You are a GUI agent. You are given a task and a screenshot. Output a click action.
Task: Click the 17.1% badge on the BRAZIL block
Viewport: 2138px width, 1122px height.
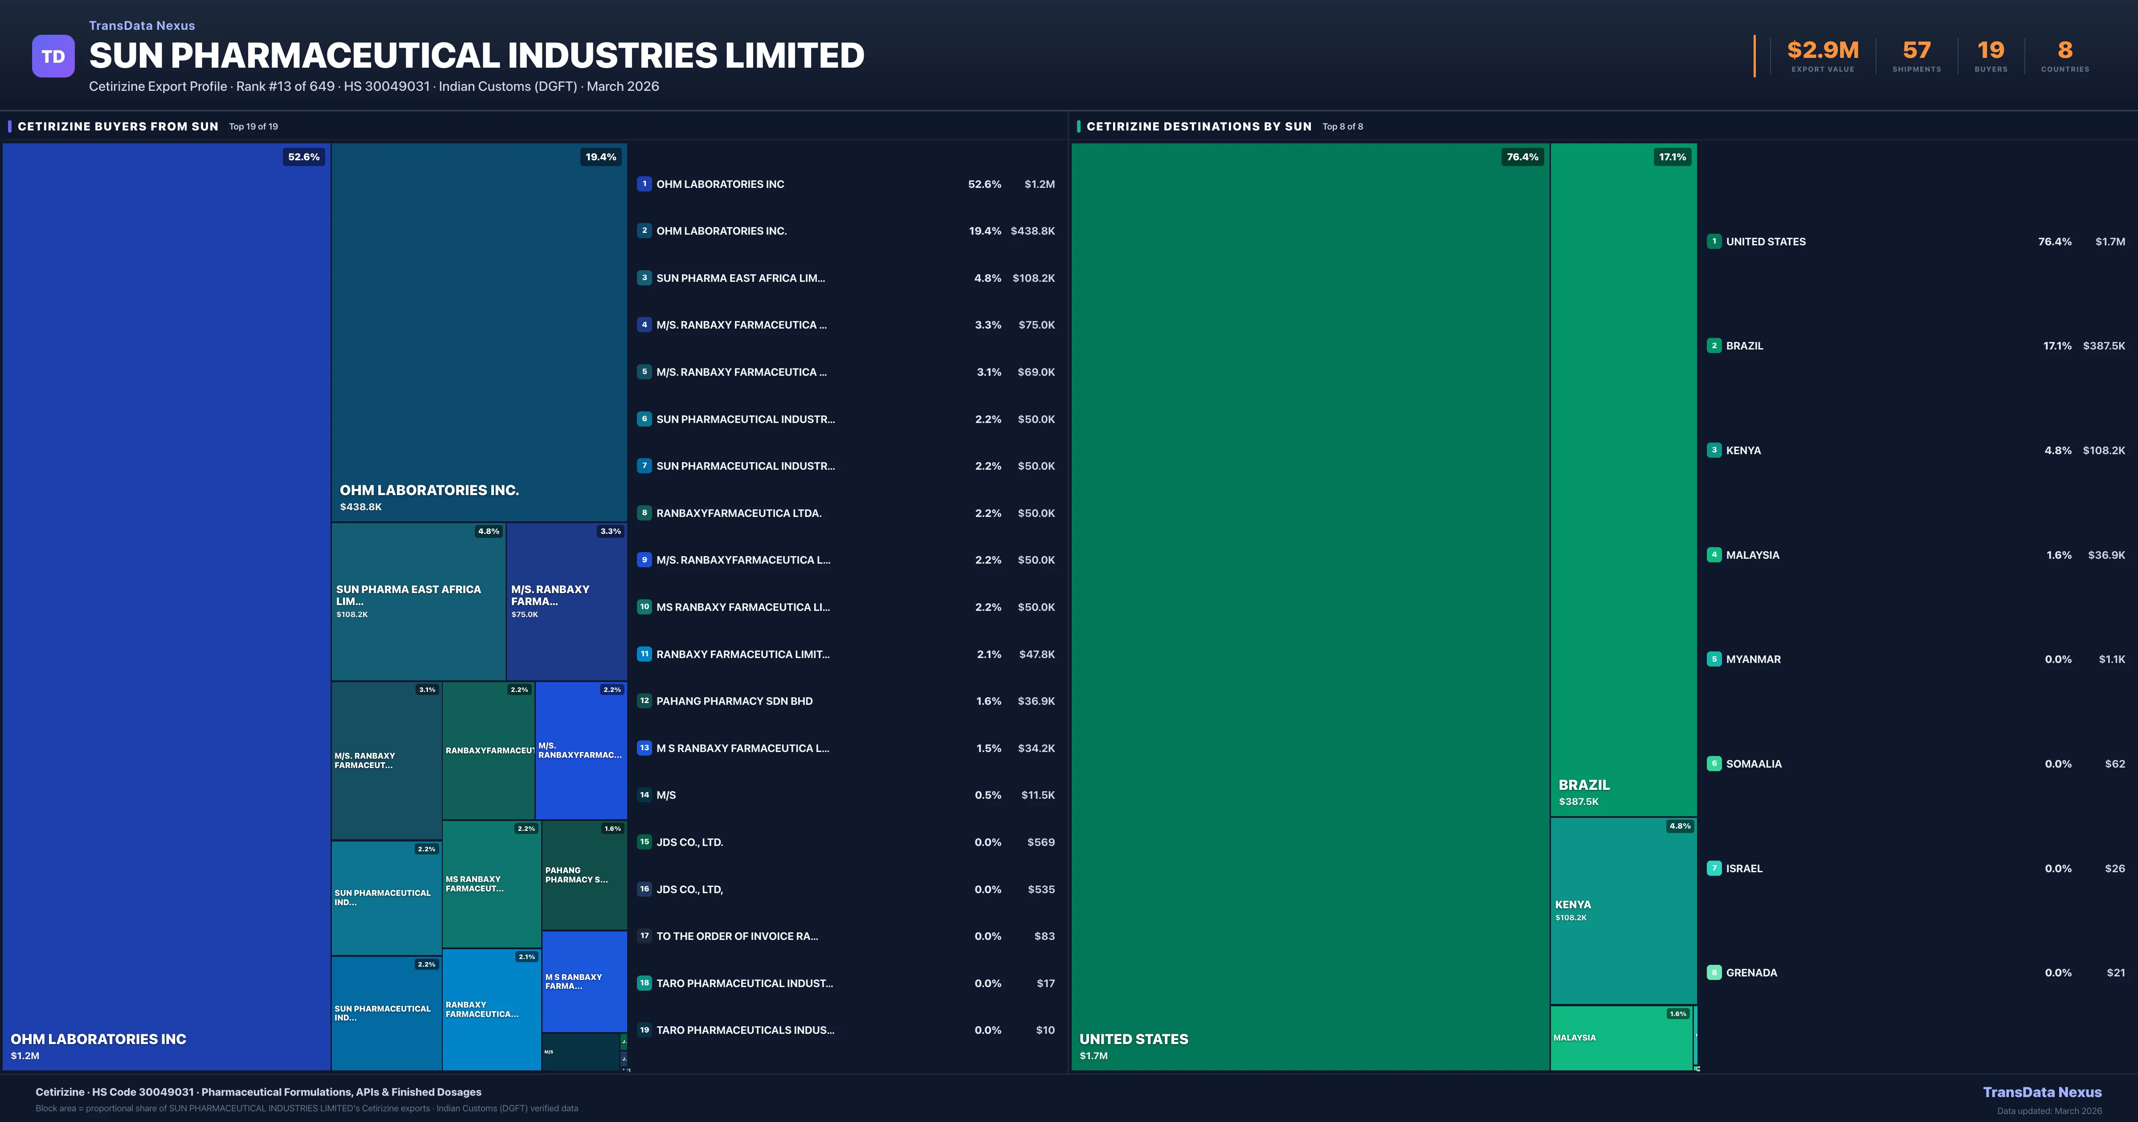point(1672,157)
